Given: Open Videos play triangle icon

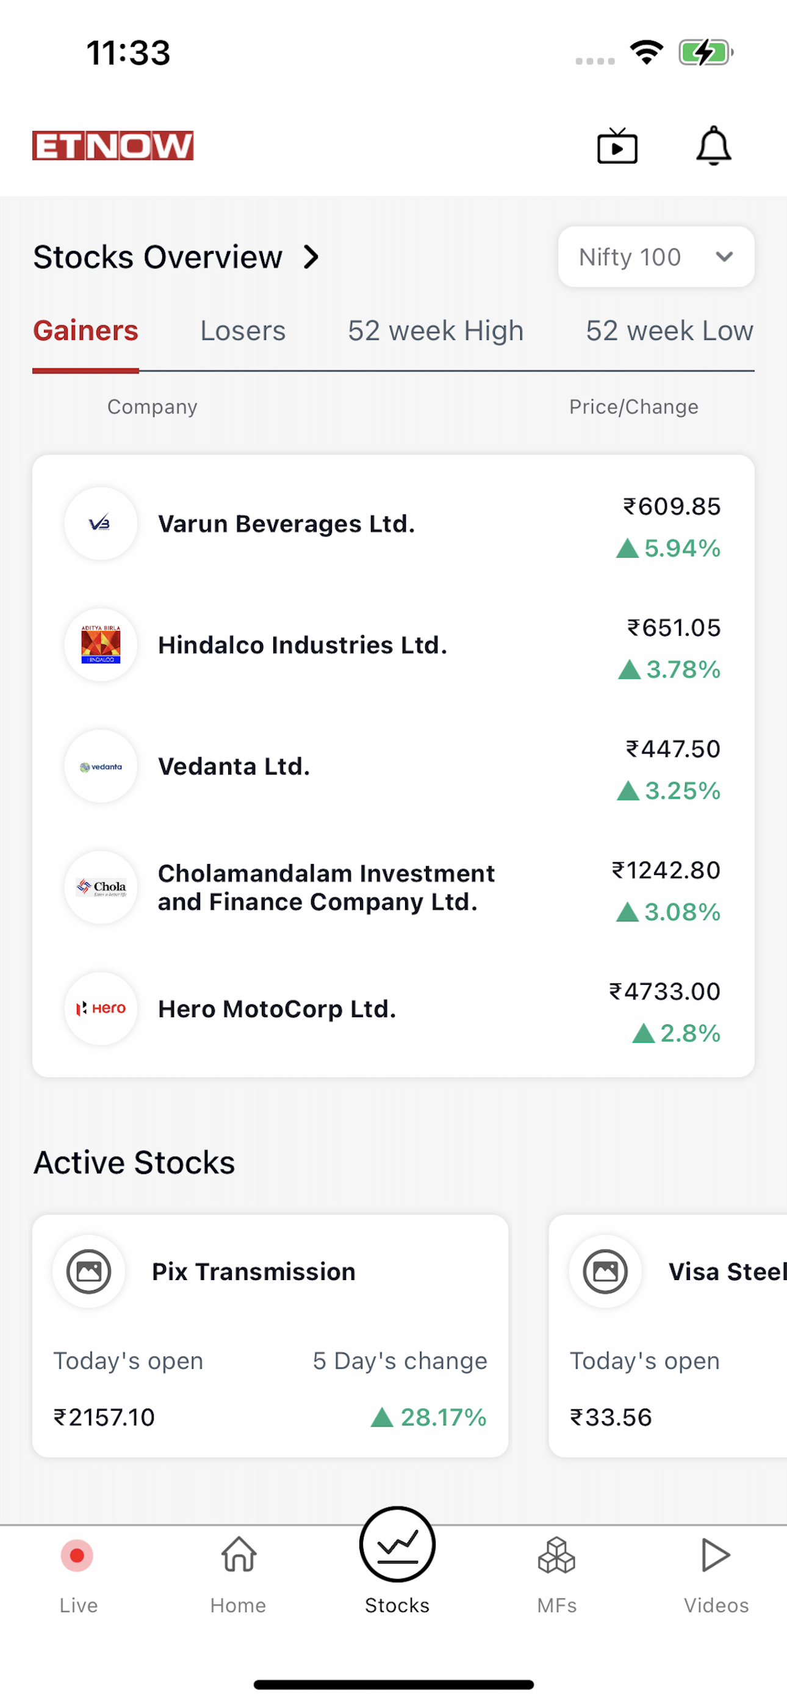Looking at the screenshot, I should click(716, 1554).
